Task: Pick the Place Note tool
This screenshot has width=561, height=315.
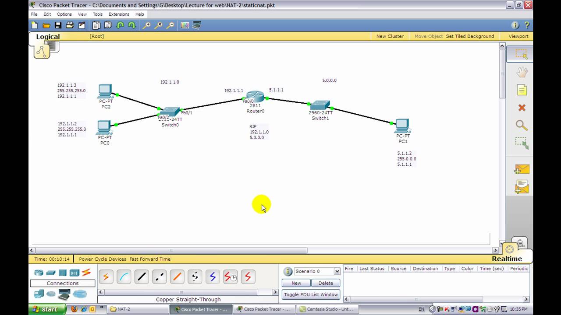Action: (x=522, y=90)
